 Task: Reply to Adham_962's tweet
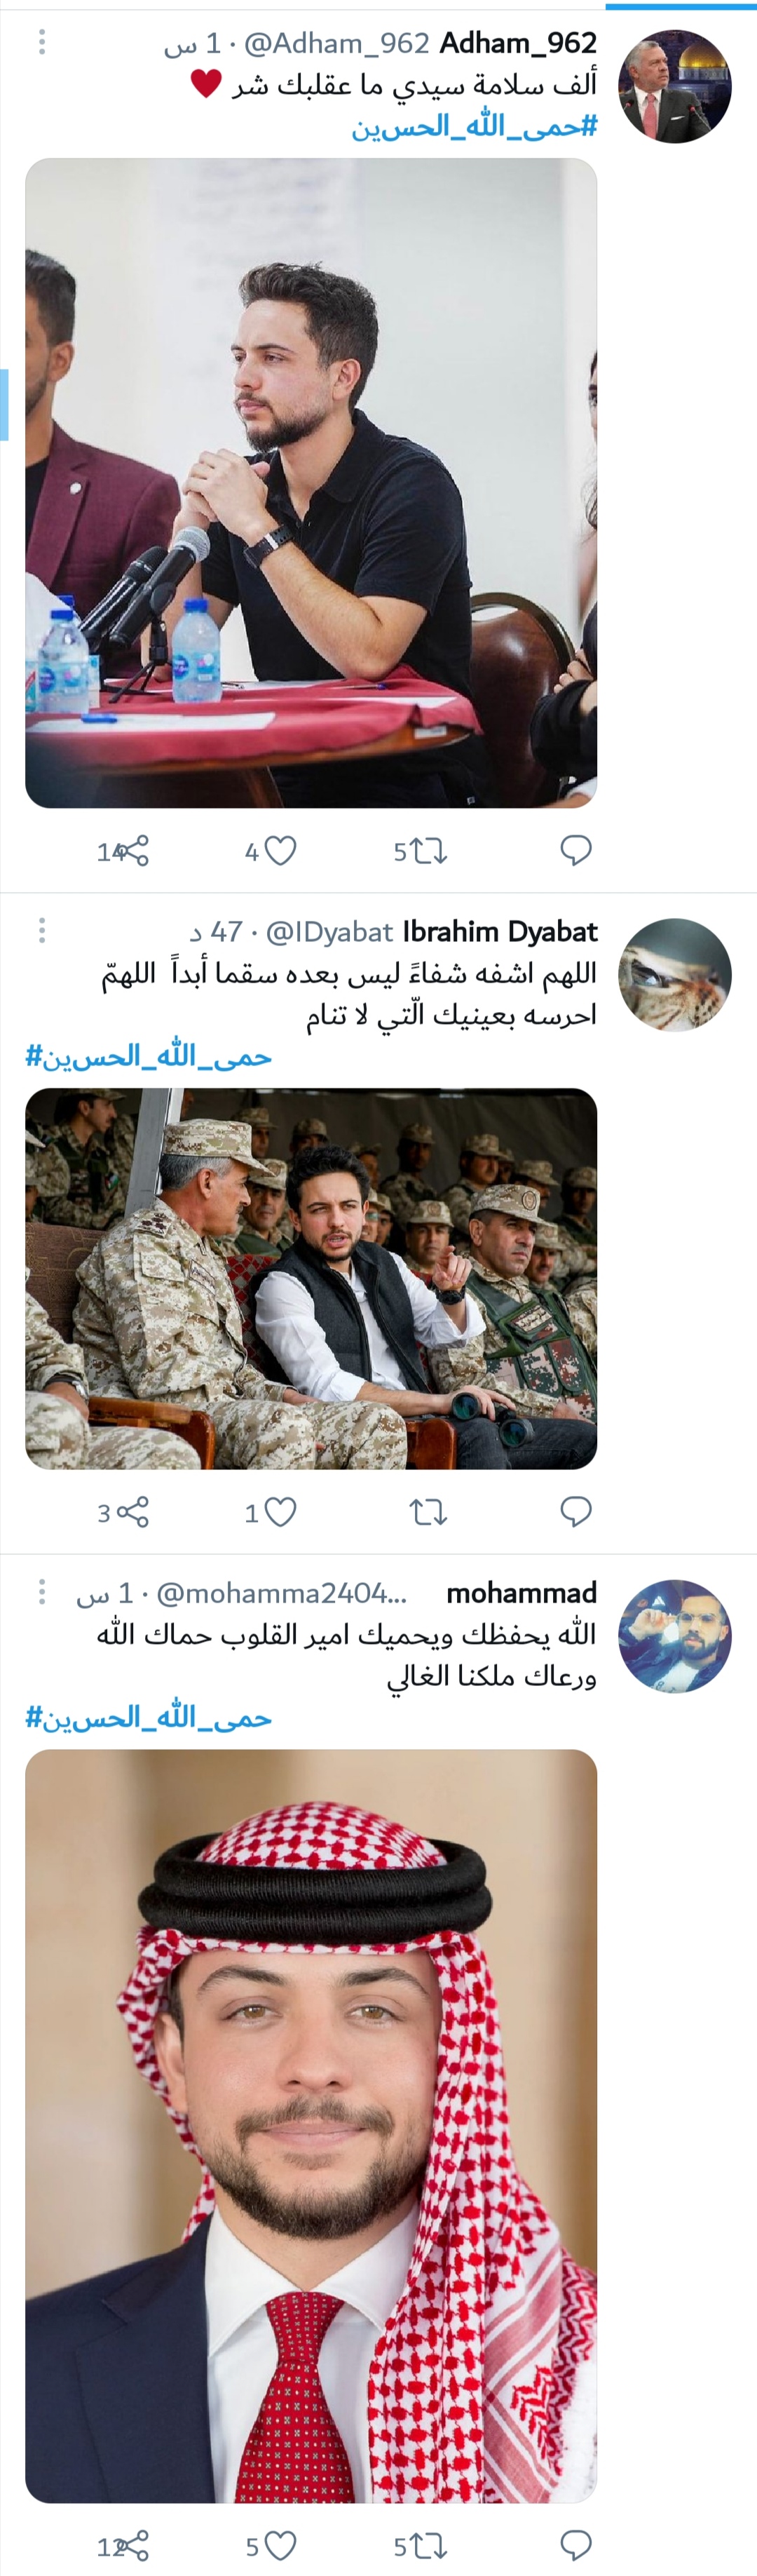pyautogui.click(x=576, y=850)
